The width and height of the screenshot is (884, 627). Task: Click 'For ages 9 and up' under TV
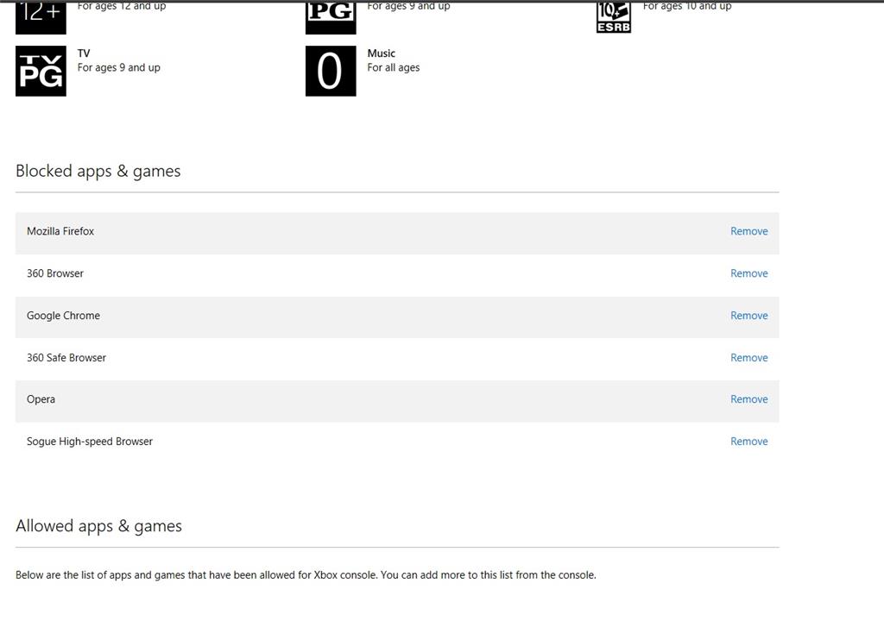click(x=119, y=67)
